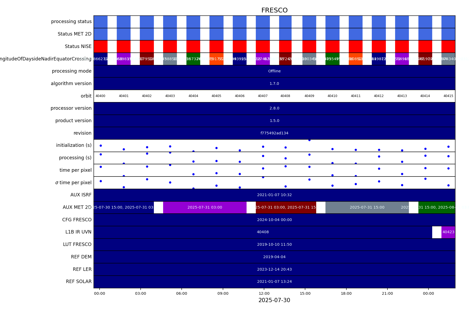Click orbit label 40411 in the orbit row

coord(355,96)
